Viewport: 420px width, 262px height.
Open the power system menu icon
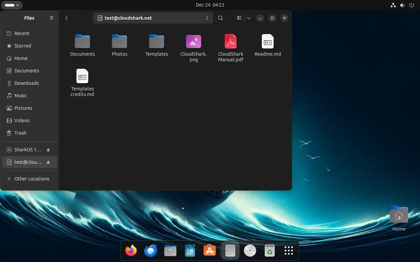click(412, 5)
